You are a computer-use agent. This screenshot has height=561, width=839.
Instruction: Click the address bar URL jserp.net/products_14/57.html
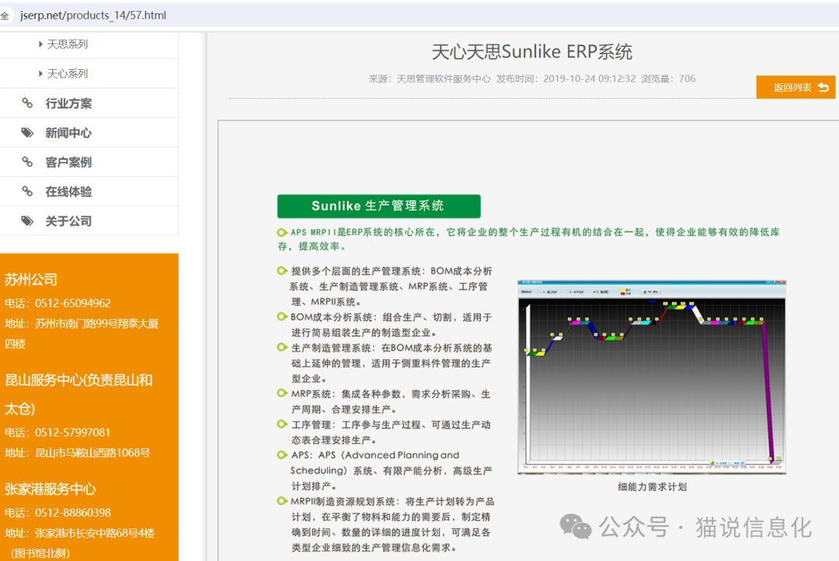(93, 15)
